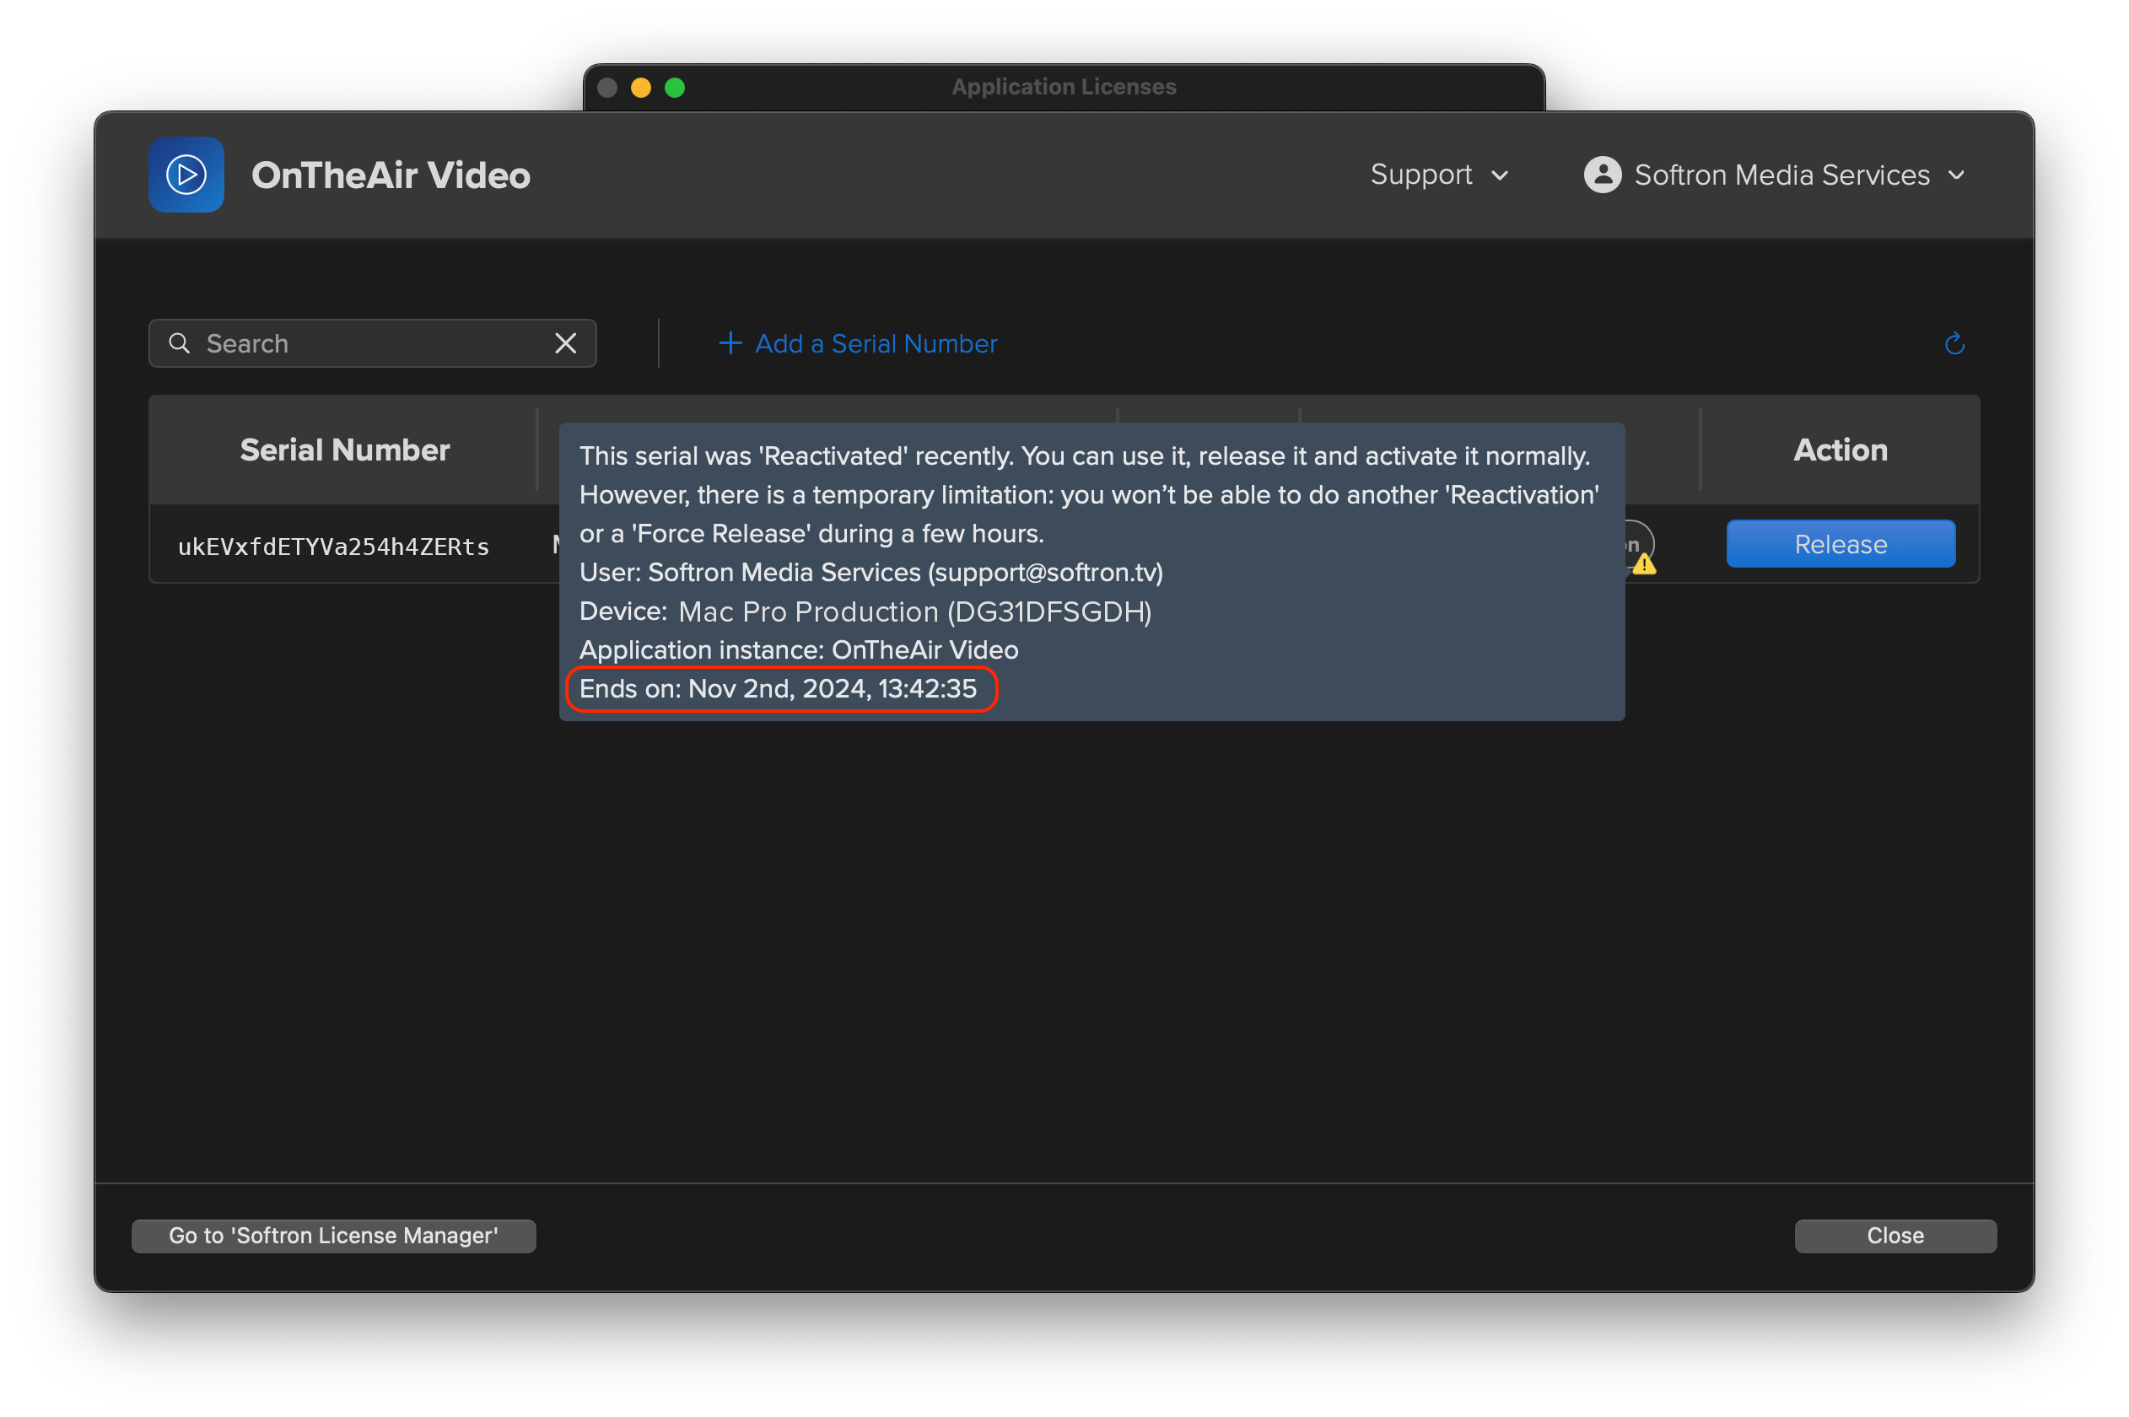This screenshot has width=2129, height=1417.
Task: Click the support@softron.tv user line in tooltip
Action: pos(871,572)
